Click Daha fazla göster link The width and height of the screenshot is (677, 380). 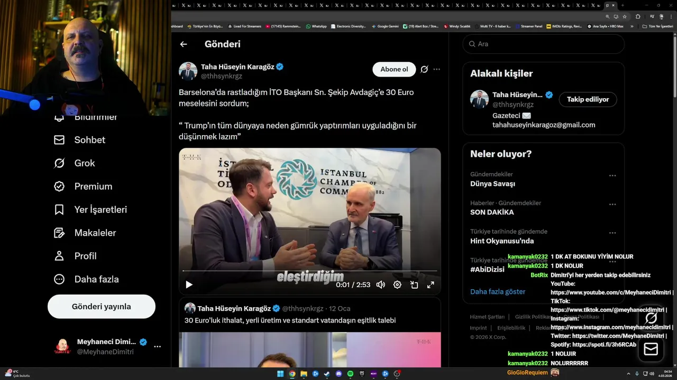(498, 291)
